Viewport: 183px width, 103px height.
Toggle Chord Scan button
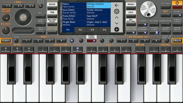point(154,32)
